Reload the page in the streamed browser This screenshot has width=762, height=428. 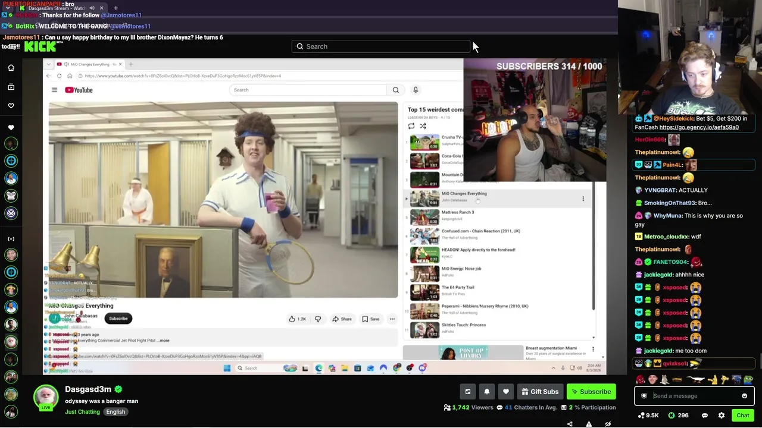coord(59,76)
